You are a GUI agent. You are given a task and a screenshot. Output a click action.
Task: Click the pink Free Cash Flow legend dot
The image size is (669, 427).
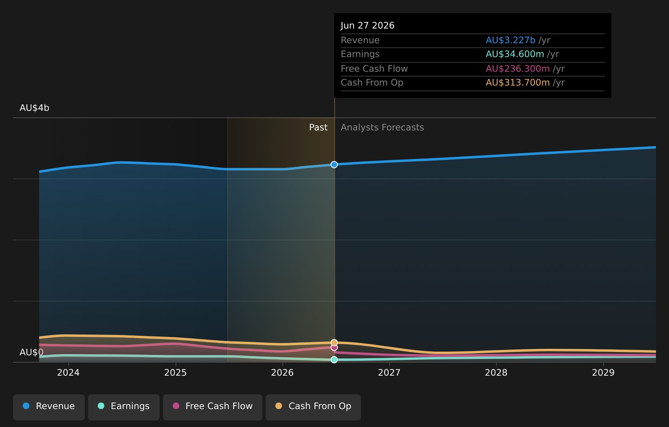pos(176,406)
